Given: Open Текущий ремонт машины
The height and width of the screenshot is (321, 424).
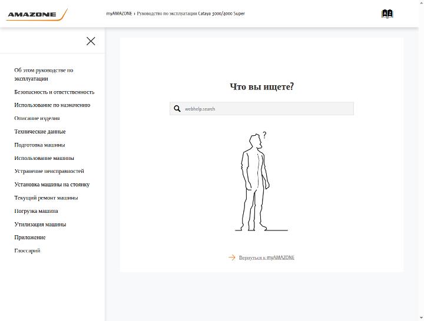Looking at the screenshot, I should click(x=47, y=198).
